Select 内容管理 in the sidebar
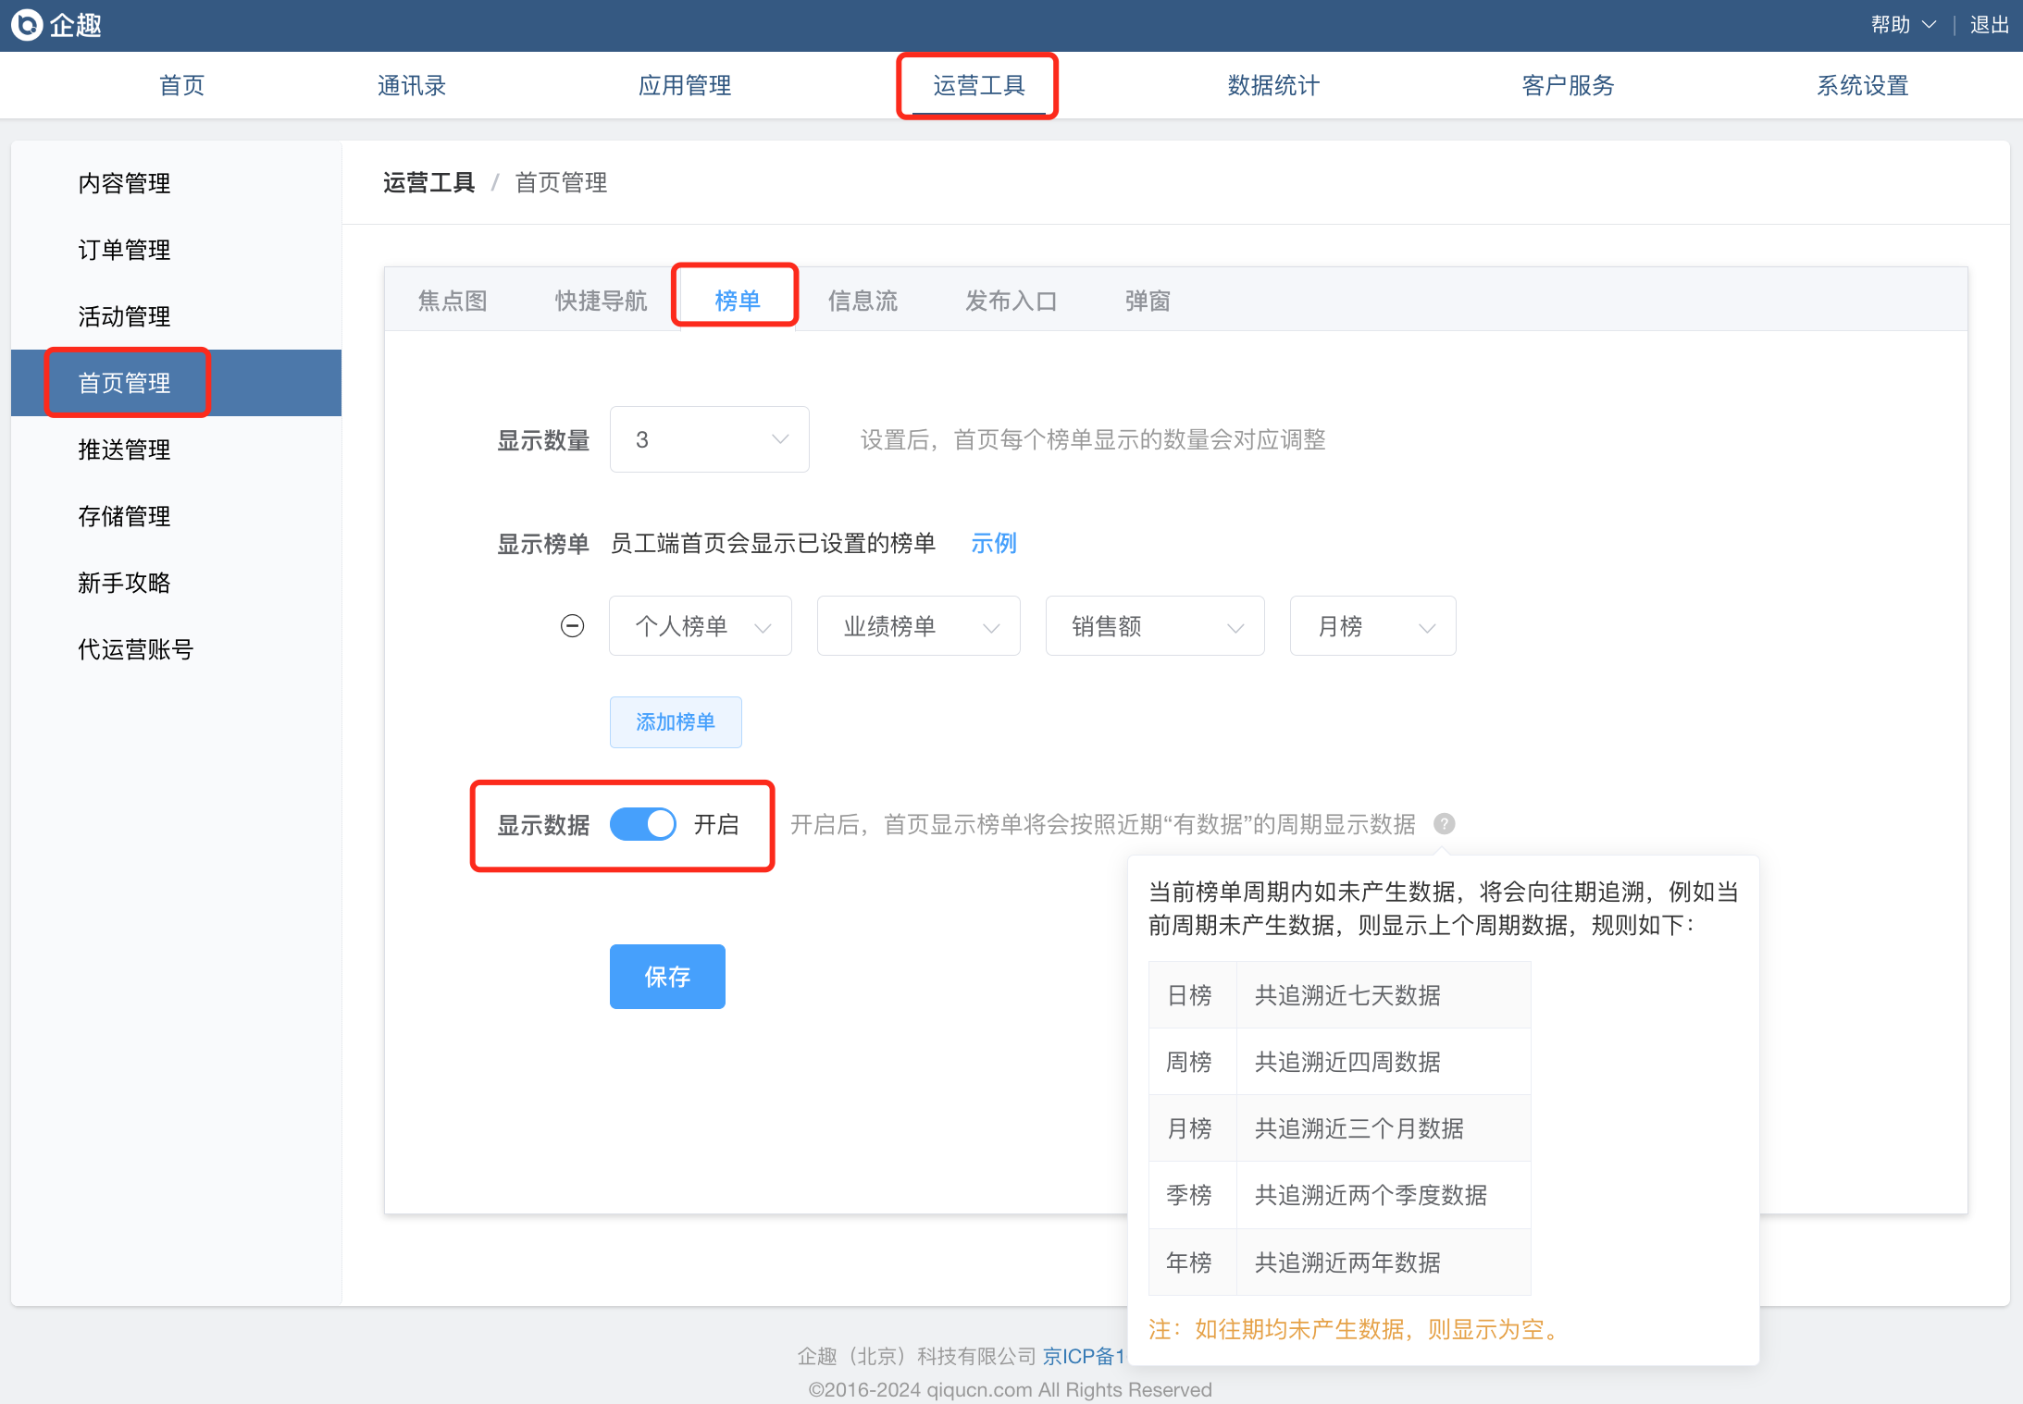This screenshot has height=1404, width=2023. [124, 183]
